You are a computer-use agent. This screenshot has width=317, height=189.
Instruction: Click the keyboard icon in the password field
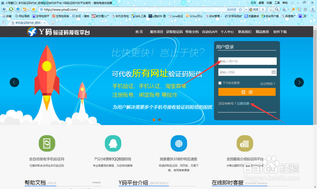pyautogui.click(x=274, y=72)
